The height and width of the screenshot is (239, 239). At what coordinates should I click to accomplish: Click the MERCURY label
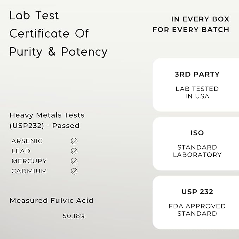29,161
